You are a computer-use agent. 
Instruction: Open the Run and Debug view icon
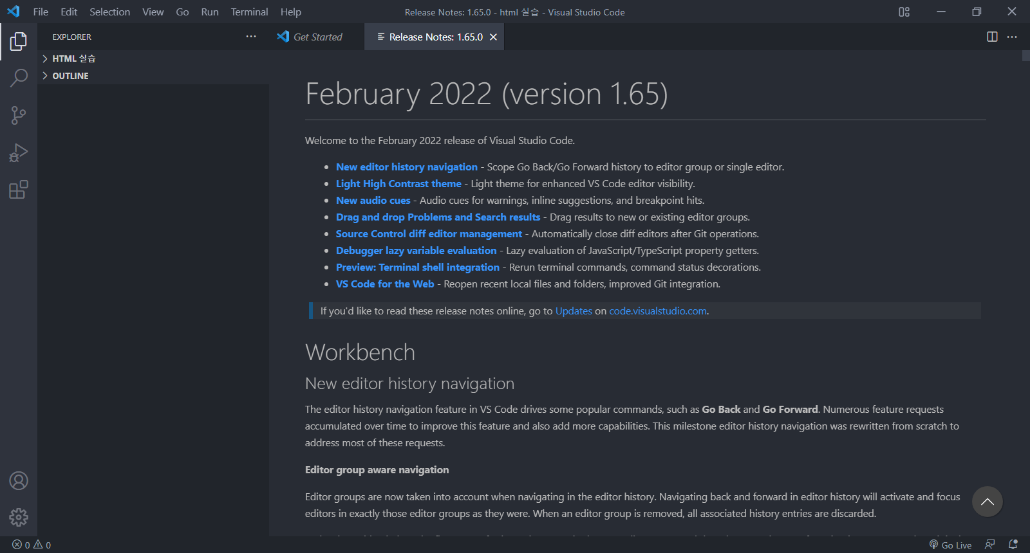click(19, 153)
